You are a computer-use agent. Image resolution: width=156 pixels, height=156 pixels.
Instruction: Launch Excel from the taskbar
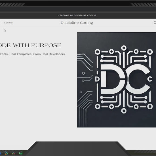[x=21, y=153]
